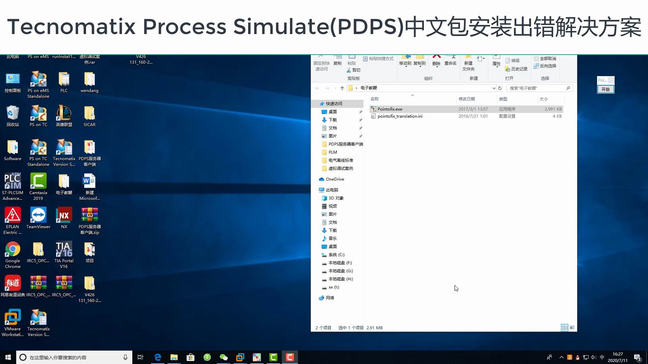648x364 pixels.
Task: Launch NX desktop shortcut
Action: coord(64,218)
